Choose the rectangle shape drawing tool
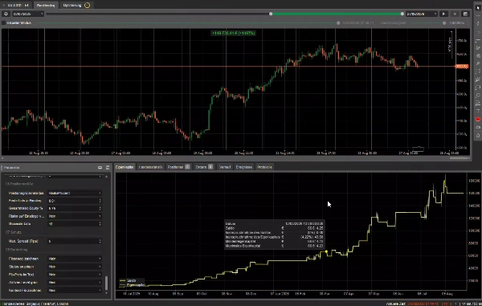This screenshot has width=482, height=306. point(478,88)
